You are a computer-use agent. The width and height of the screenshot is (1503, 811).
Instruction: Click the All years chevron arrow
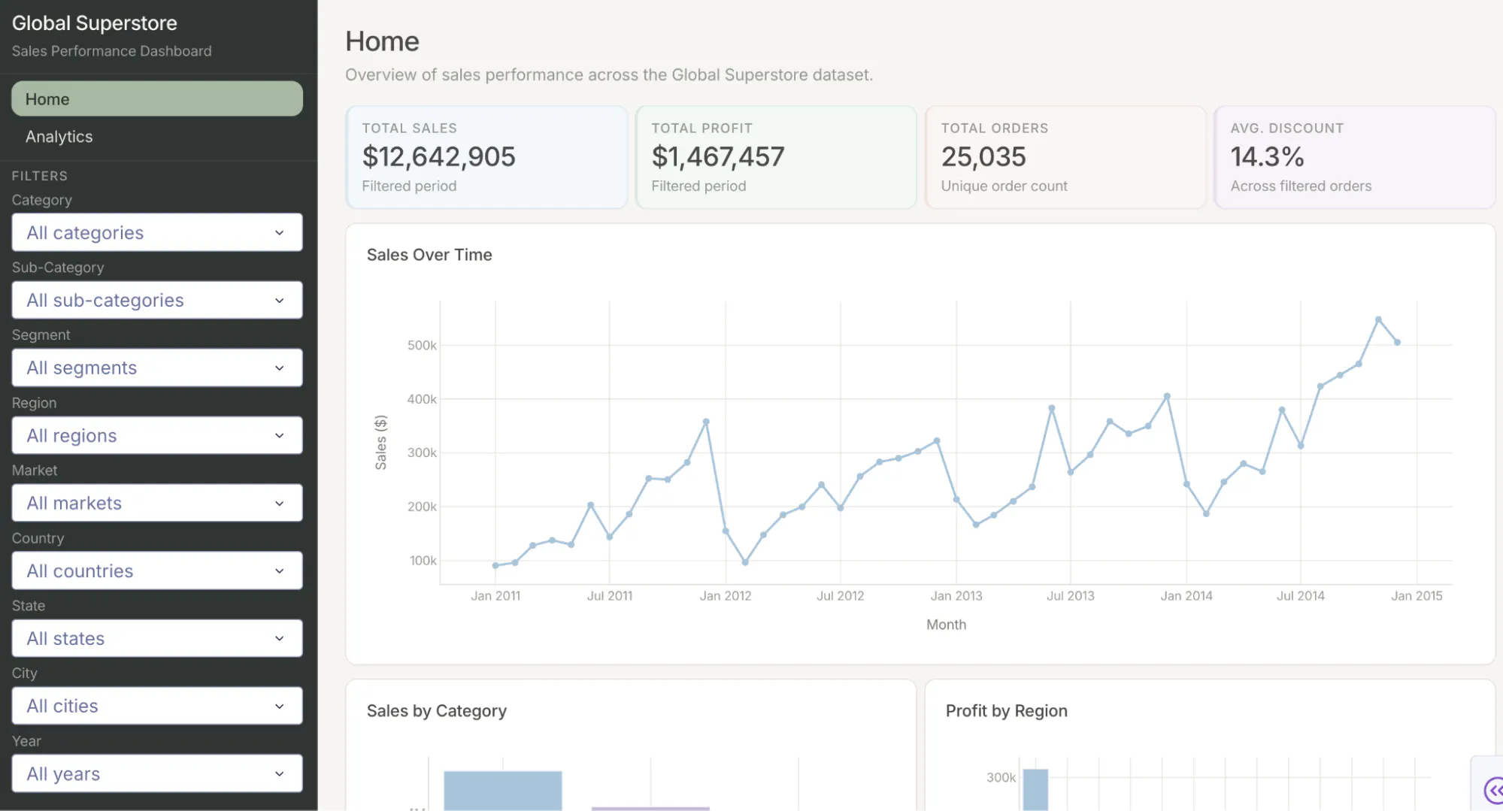[280, 773]
